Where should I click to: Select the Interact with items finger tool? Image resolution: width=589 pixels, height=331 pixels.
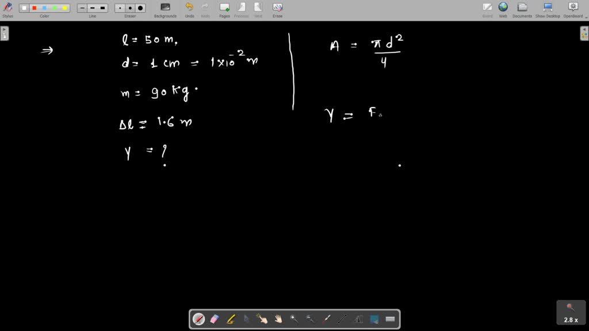(x=262, y=319)
